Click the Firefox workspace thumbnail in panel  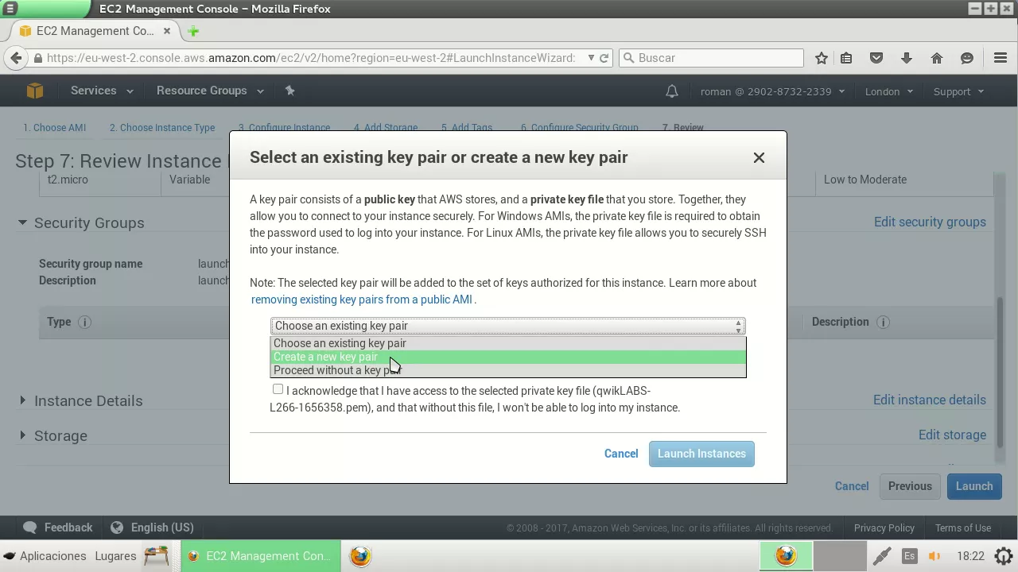click(786, 556)
